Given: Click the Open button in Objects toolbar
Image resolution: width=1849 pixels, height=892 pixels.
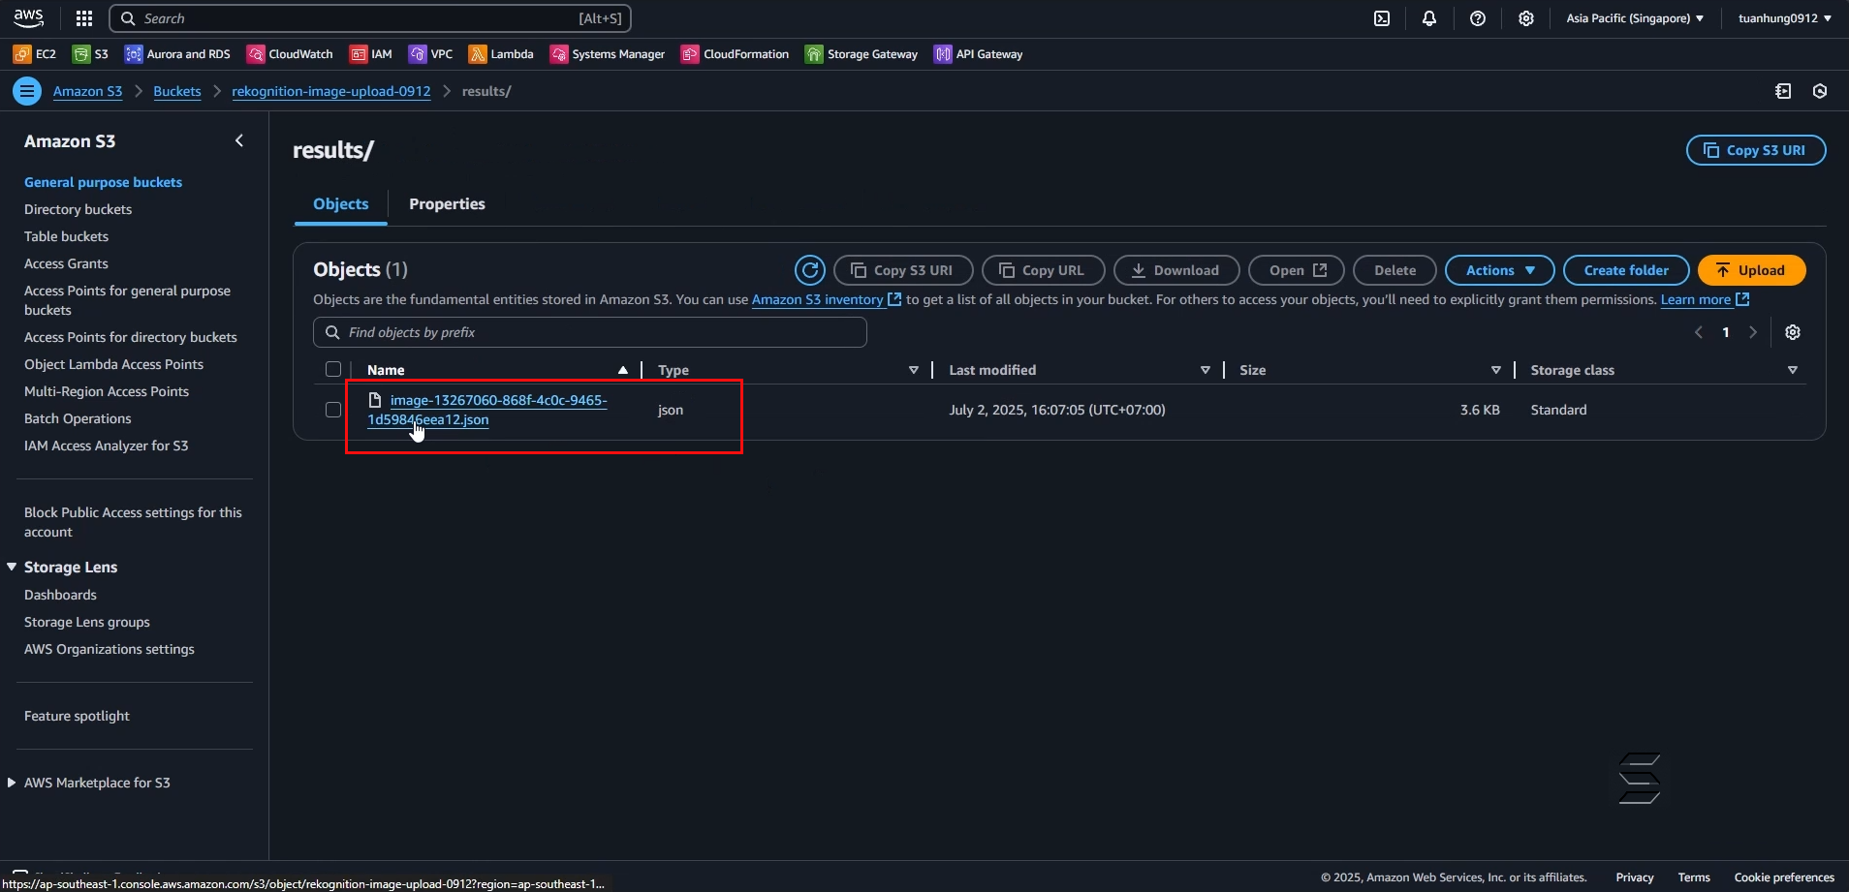Looking at the screenshot, I should click(1297, 270).
